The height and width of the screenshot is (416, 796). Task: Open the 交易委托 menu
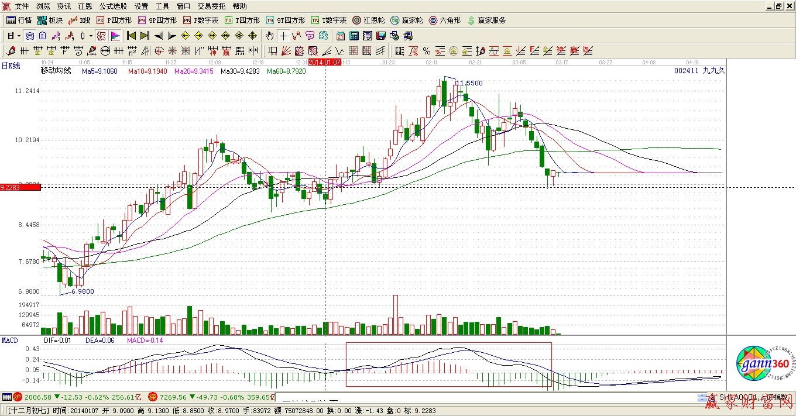click(x=211, y=6)
